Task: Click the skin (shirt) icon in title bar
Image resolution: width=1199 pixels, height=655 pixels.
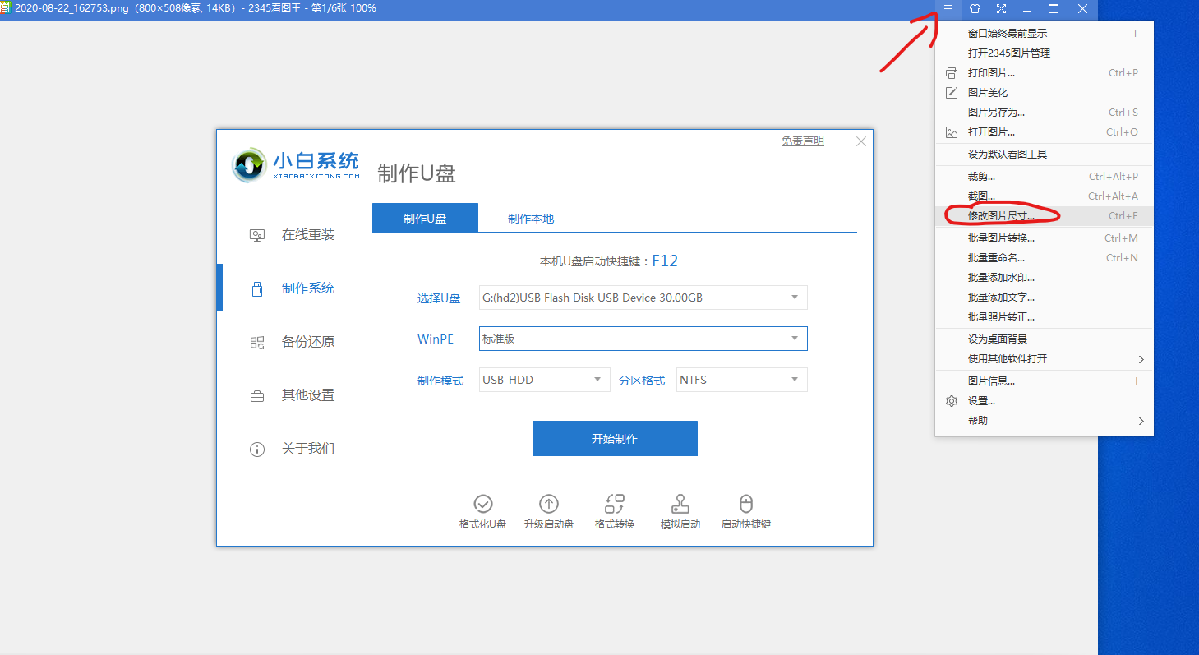Action: click(975, 9)
